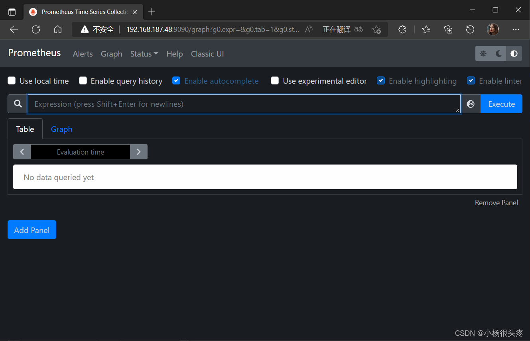Open the Help nav link
The image size is (530, 341).
pyautogui.click(x=175, y=54)
